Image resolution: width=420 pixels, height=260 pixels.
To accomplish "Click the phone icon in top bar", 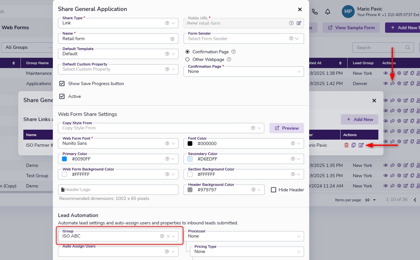I will 315,12.
